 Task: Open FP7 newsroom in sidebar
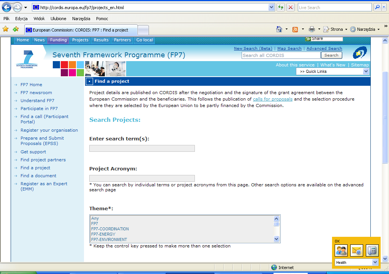(36, 93)
